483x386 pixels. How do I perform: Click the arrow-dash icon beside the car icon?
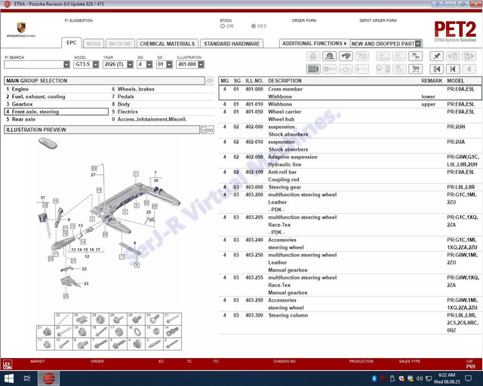(x=362, y=69)
